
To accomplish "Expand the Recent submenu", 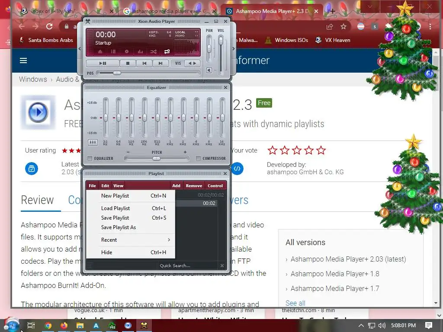I will coord(131,239).
